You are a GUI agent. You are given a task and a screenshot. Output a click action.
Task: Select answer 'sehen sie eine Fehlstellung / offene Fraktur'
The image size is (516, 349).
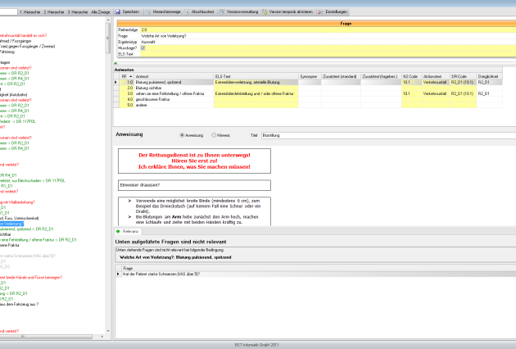[x=174, y=94]
